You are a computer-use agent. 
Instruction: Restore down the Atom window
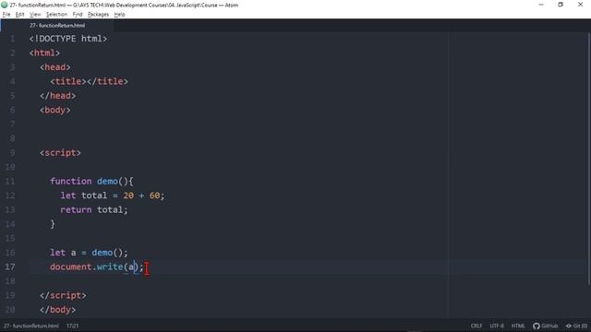(561, 5)
